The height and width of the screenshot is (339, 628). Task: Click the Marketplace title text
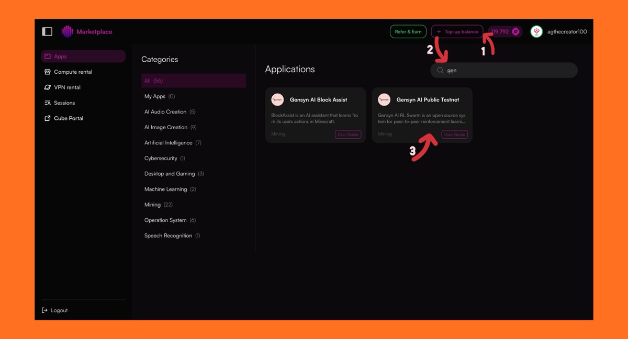(x=94, y=31)
